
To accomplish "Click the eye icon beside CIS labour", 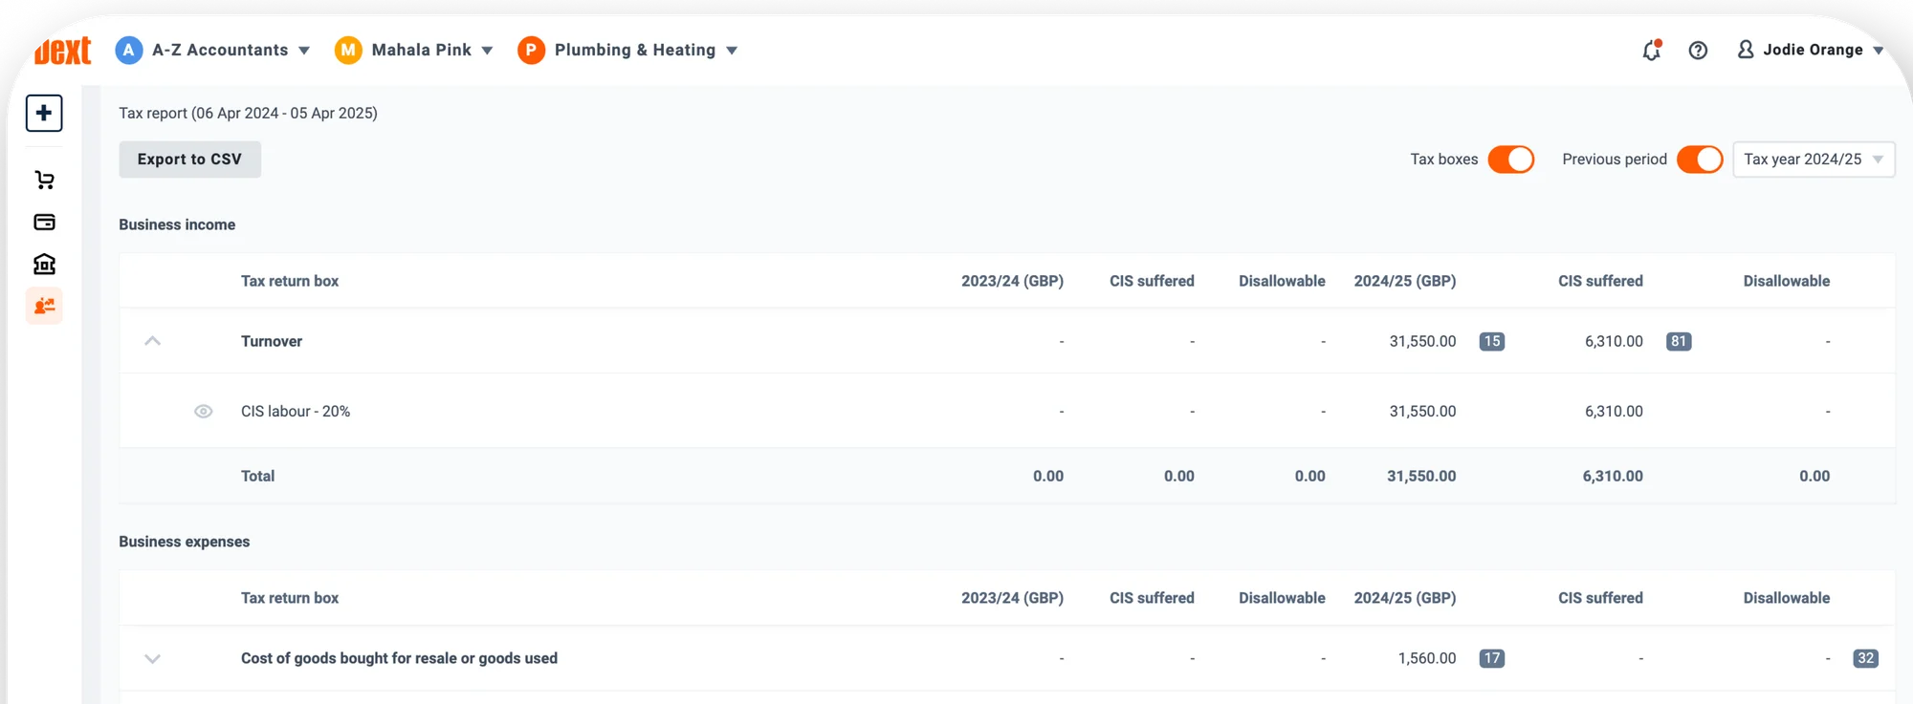I will [x=203, y=412].
